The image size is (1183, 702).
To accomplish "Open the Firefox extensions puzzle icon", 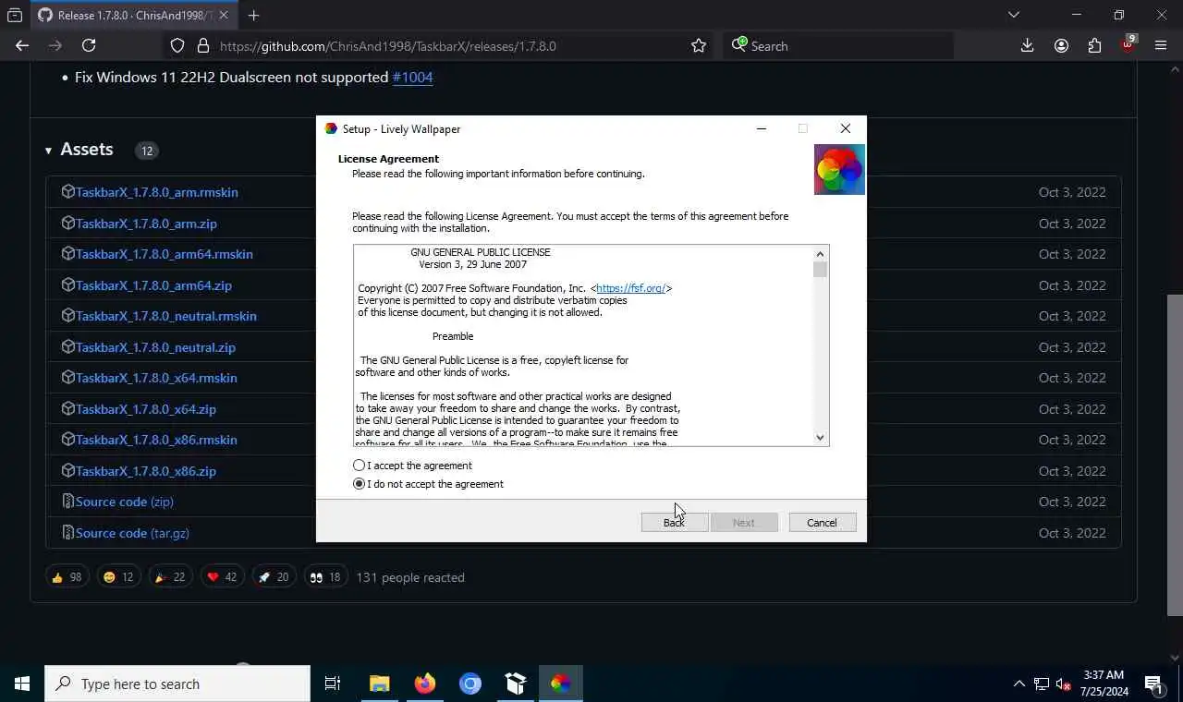I will click(x=1094, y=45).
